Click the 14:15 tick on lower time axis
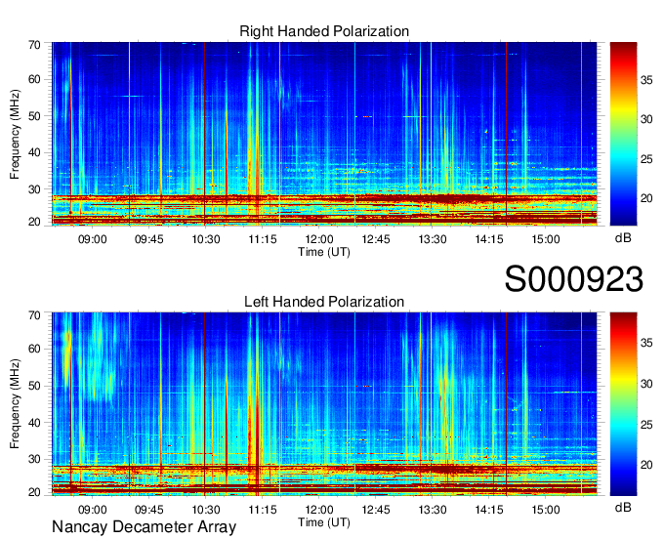This screenshot has height=539, width=664. pyautogui.click(x=489, y=510)
